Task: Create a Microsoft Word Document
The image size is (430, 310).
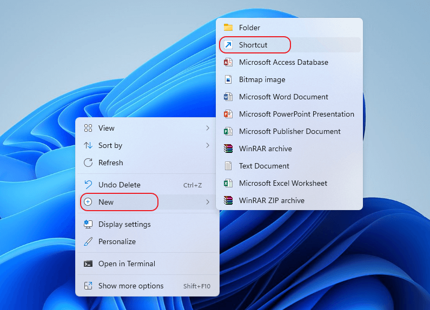Action: pyautogui.click(x=289, y=97)
